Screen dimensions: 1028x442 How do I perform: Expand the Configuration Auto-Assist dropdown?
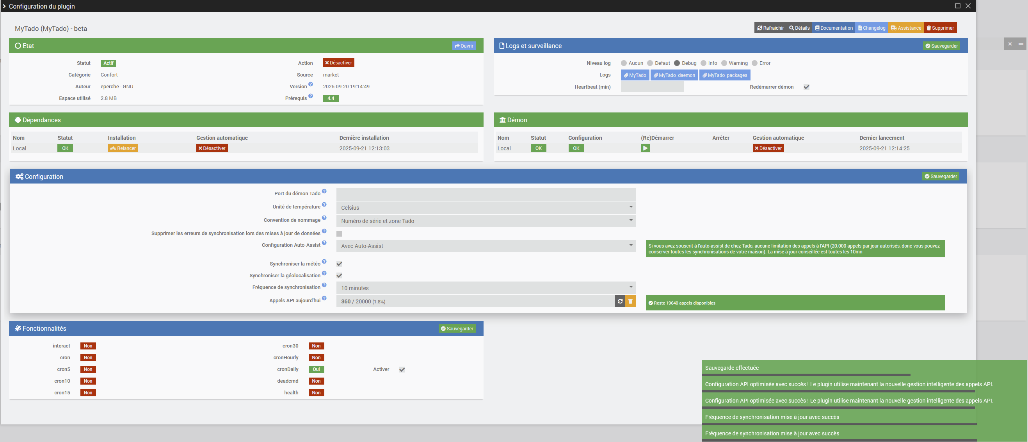coord(486,246)
